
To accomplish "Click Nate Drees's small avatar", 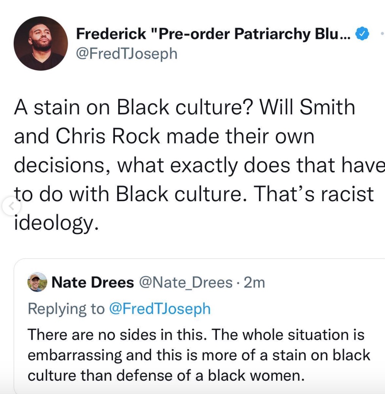I will 37,282.
